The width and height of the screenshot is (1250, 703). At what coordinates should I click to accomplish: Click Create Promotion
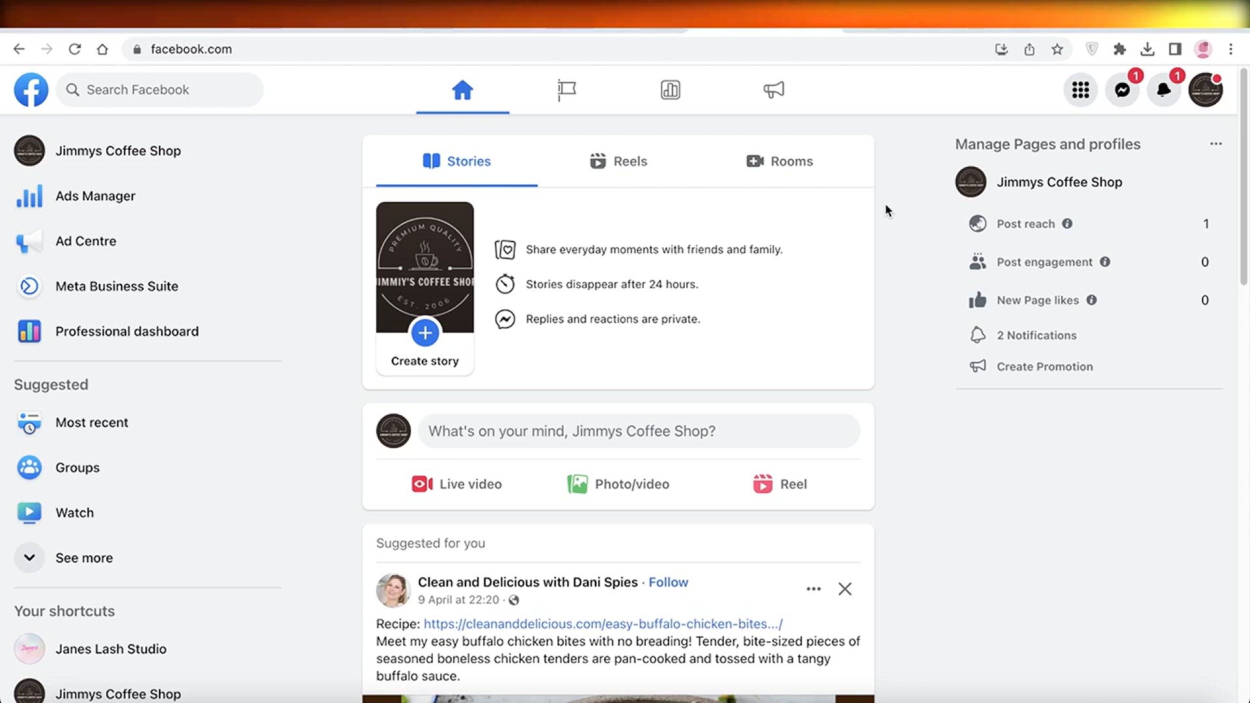[x=1044, y=366]
